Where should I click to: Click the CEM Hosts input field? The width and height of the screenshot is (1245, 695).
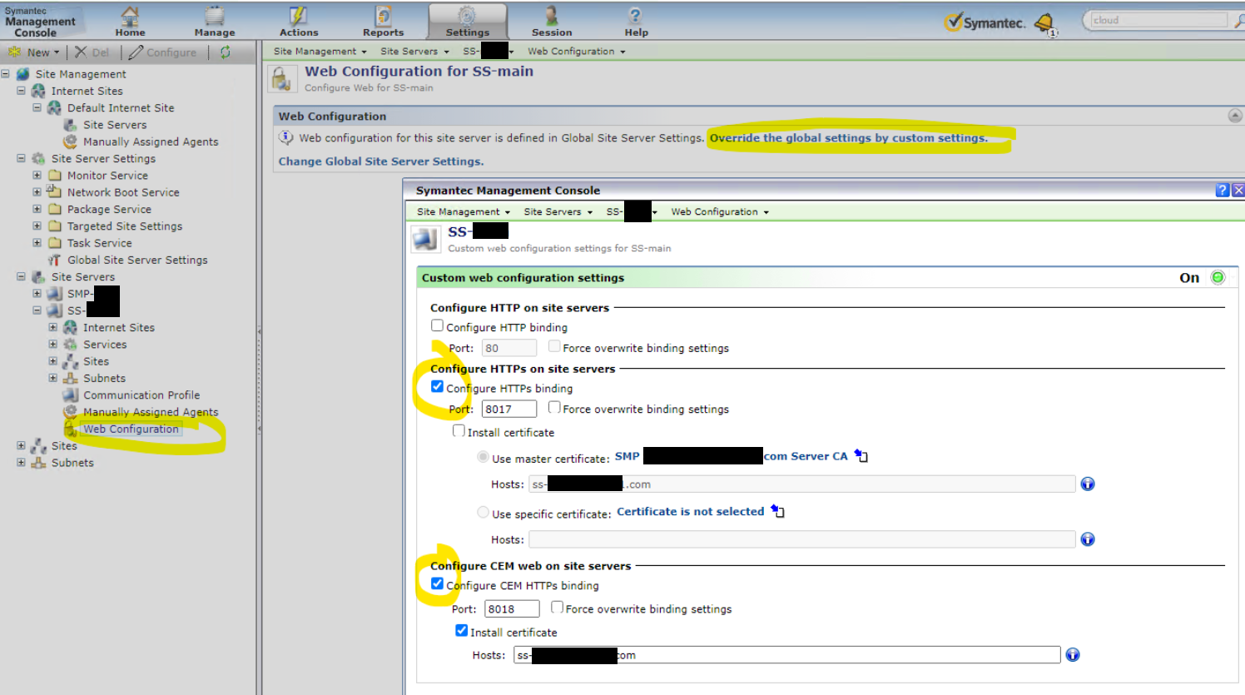(x=786, y=655)
